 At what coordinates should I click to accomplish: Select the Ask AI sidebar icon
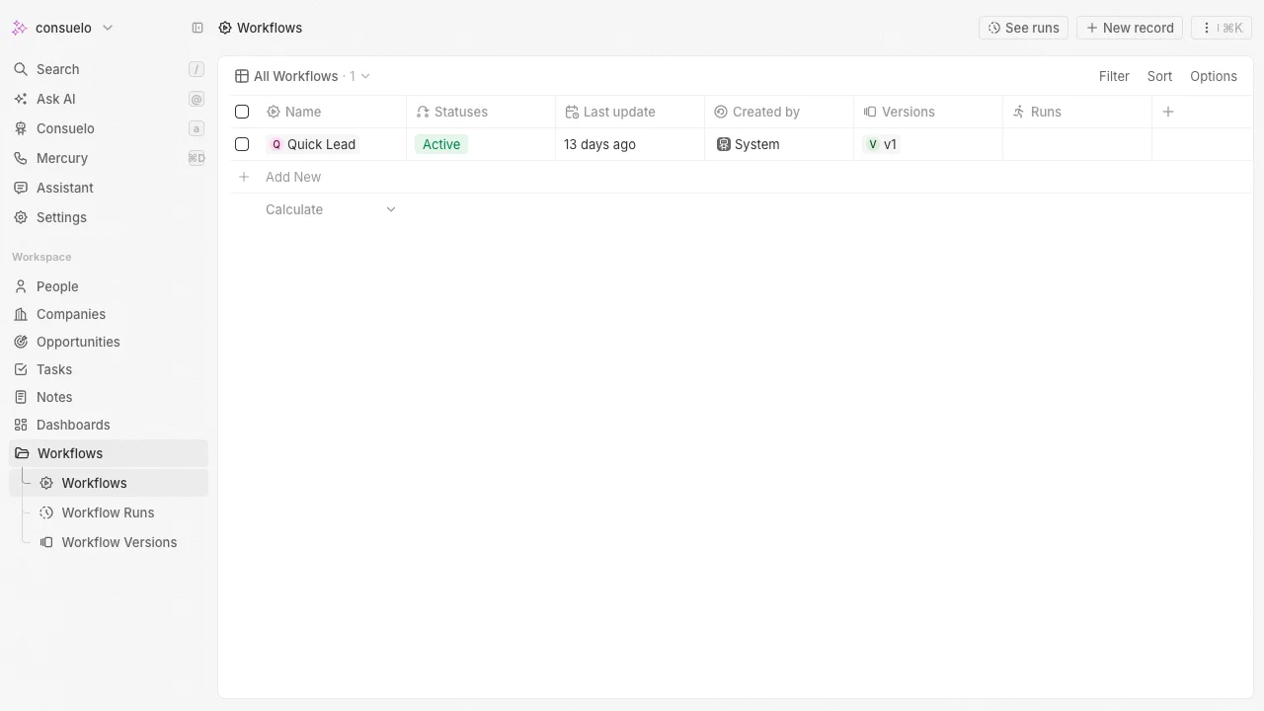[20, 99]
